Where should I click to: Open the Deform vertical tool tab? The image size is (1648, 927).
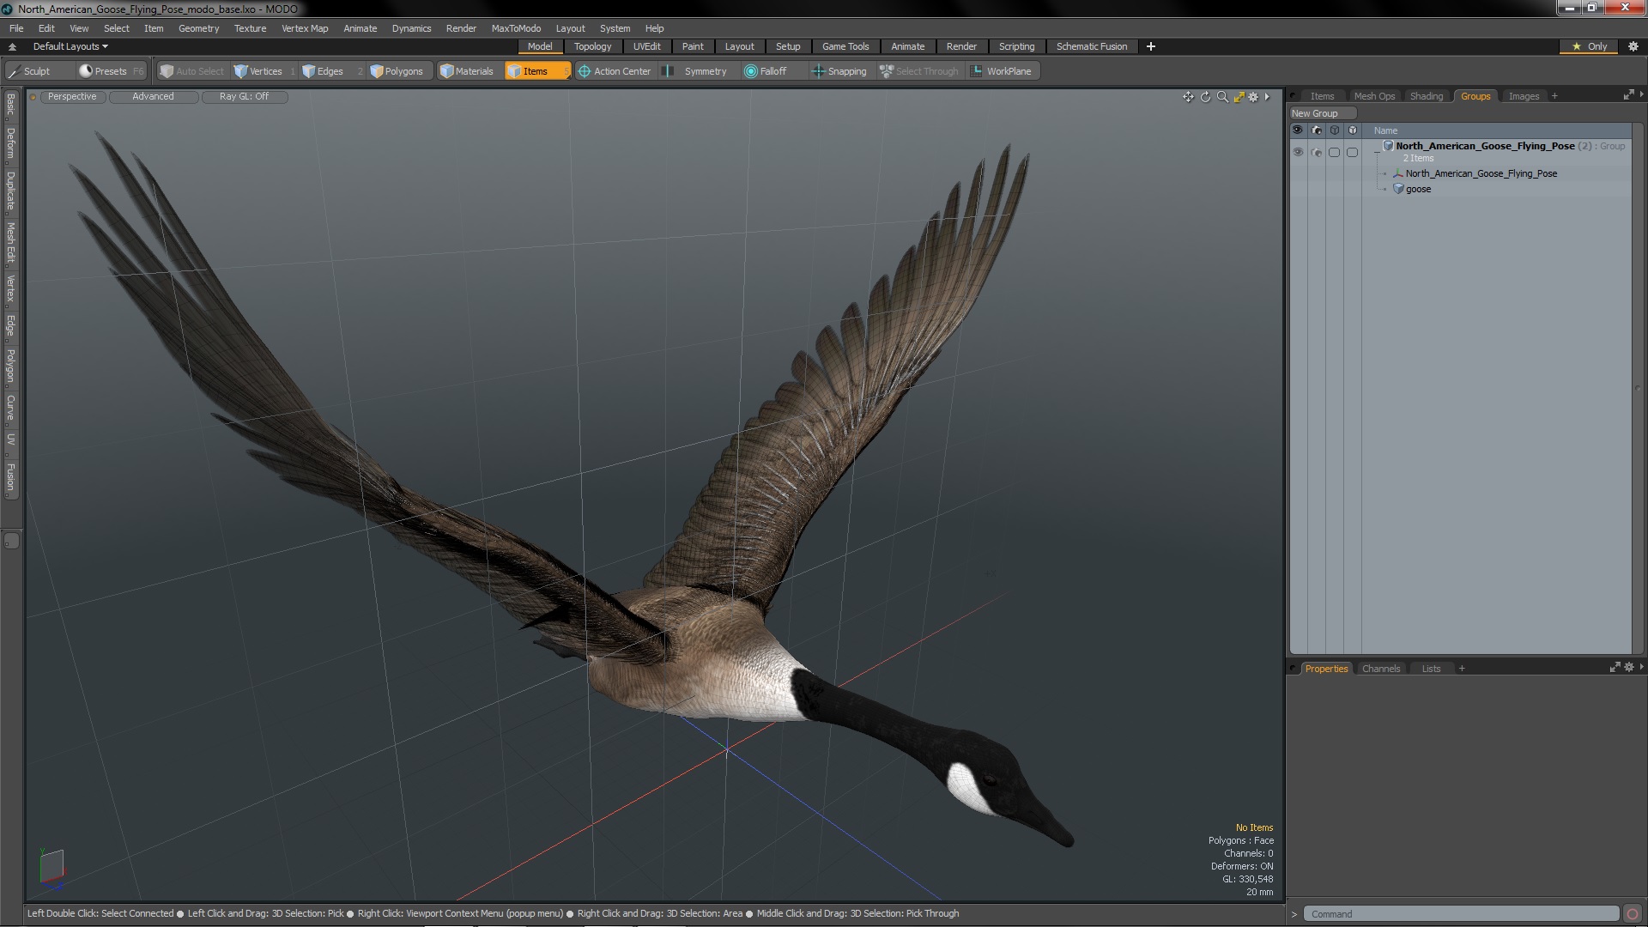tap(10, 143)
